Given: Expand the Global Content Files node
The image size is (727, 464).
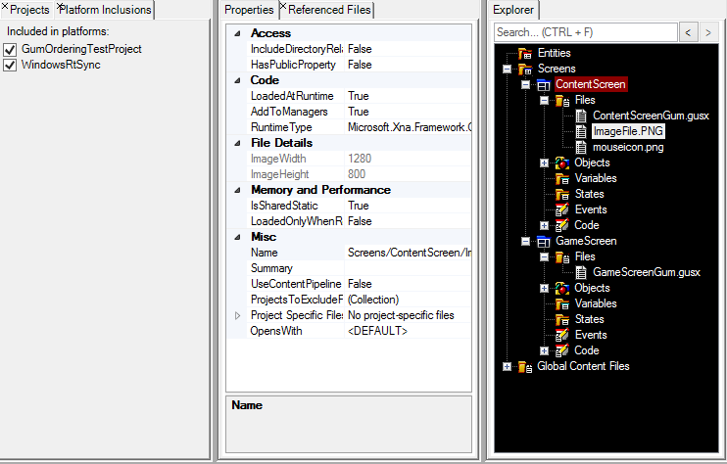Looking at the screenshot, I should pyautogui.click(x=507, y=366).
